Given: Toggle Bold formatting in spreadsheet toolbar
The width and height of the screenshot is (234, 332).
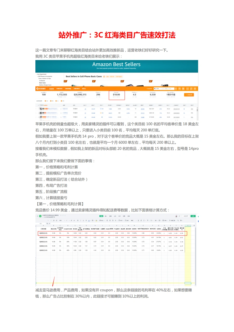Looking at the screenshot, I should point(78,220).
